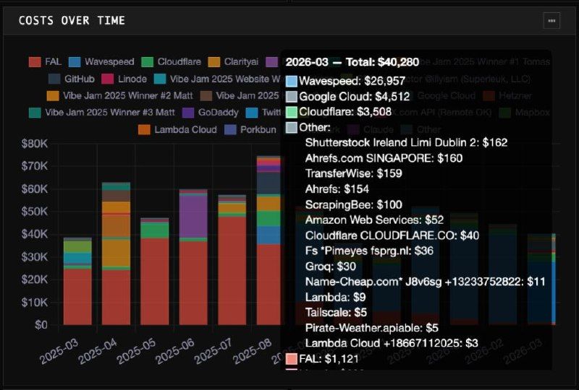Open the Costs Over Time options menu

551,21
